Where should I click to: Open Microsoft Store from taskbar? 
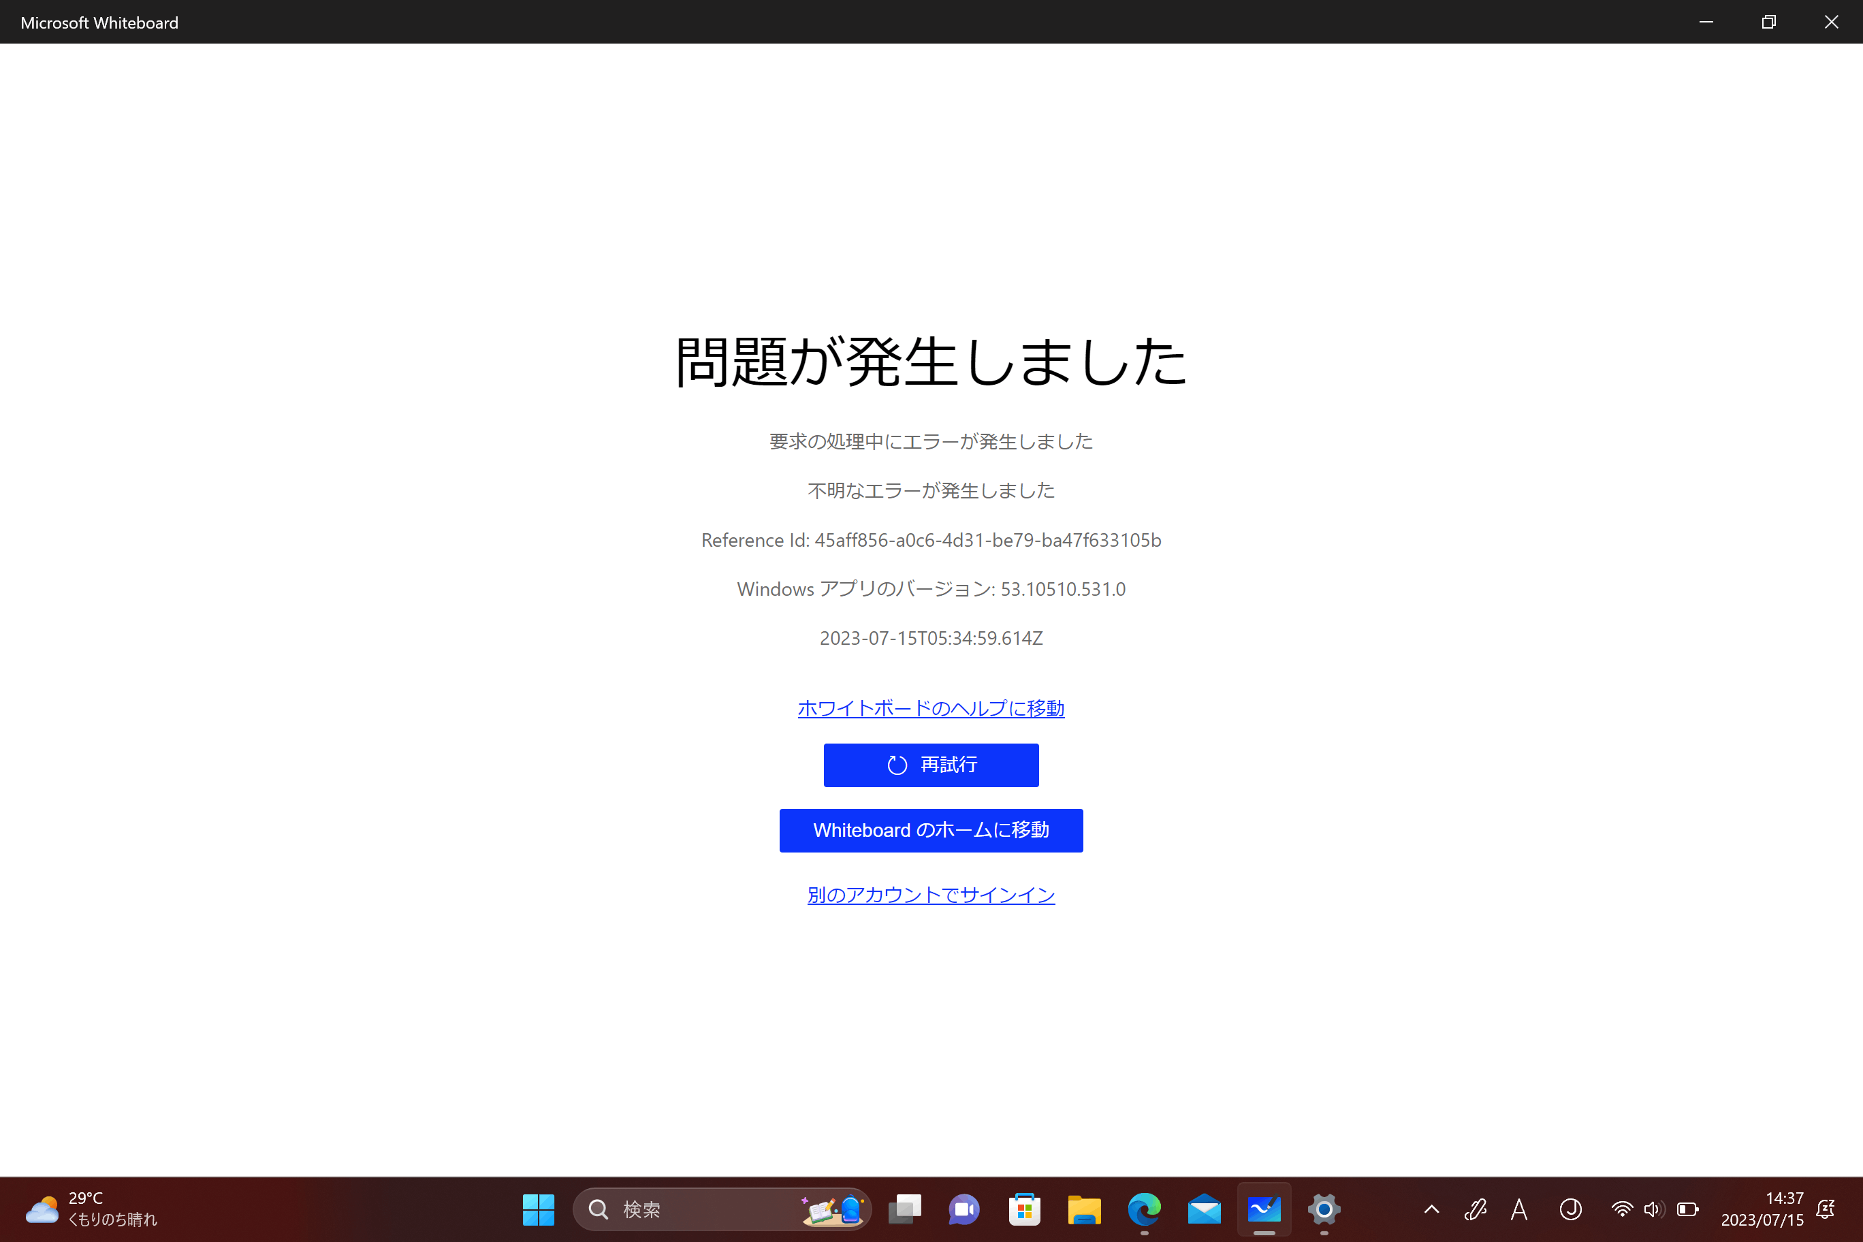click(x=1024, y=1209)
